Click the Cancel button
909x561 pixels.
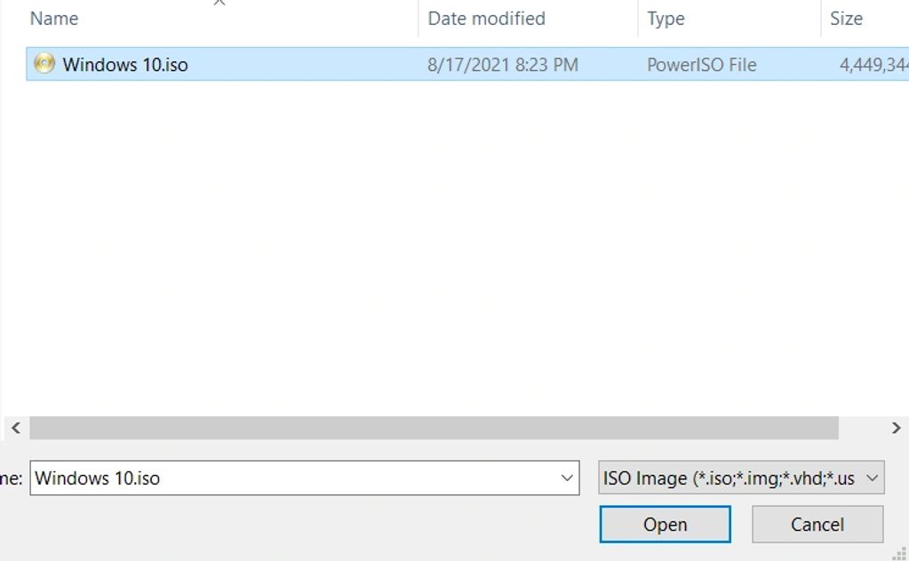(817, 525)
